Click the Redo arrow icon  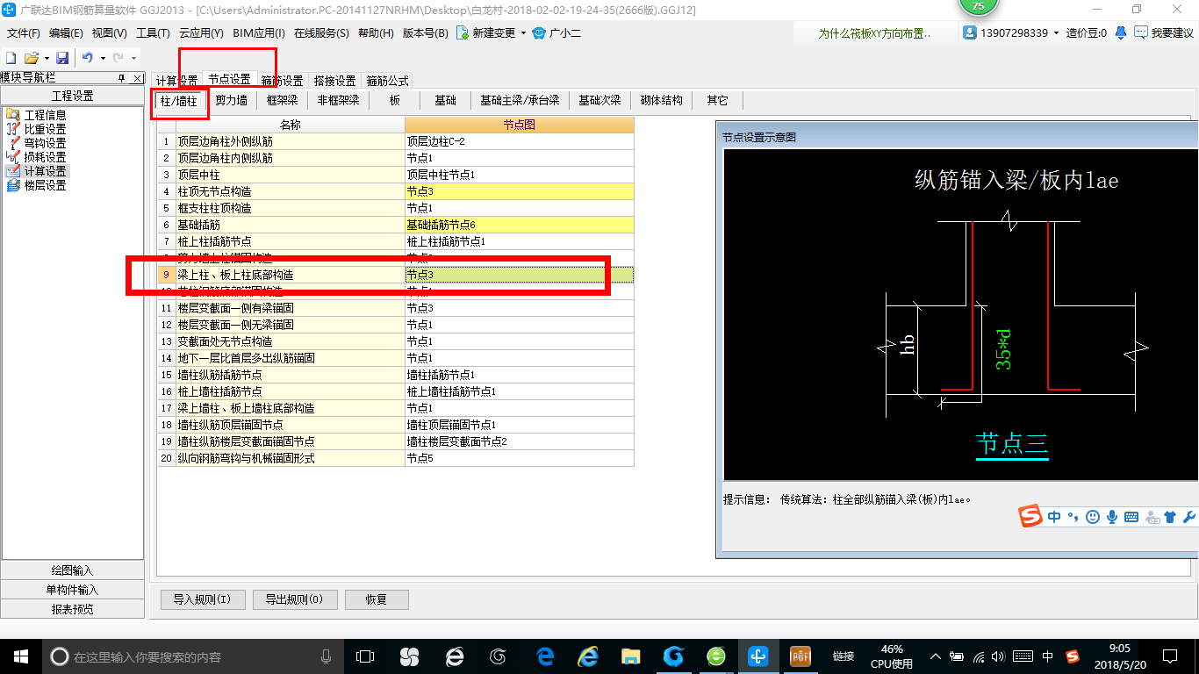point(118,58)
